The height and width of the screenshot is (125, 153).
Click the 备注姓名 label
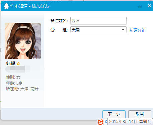(59, 21)
